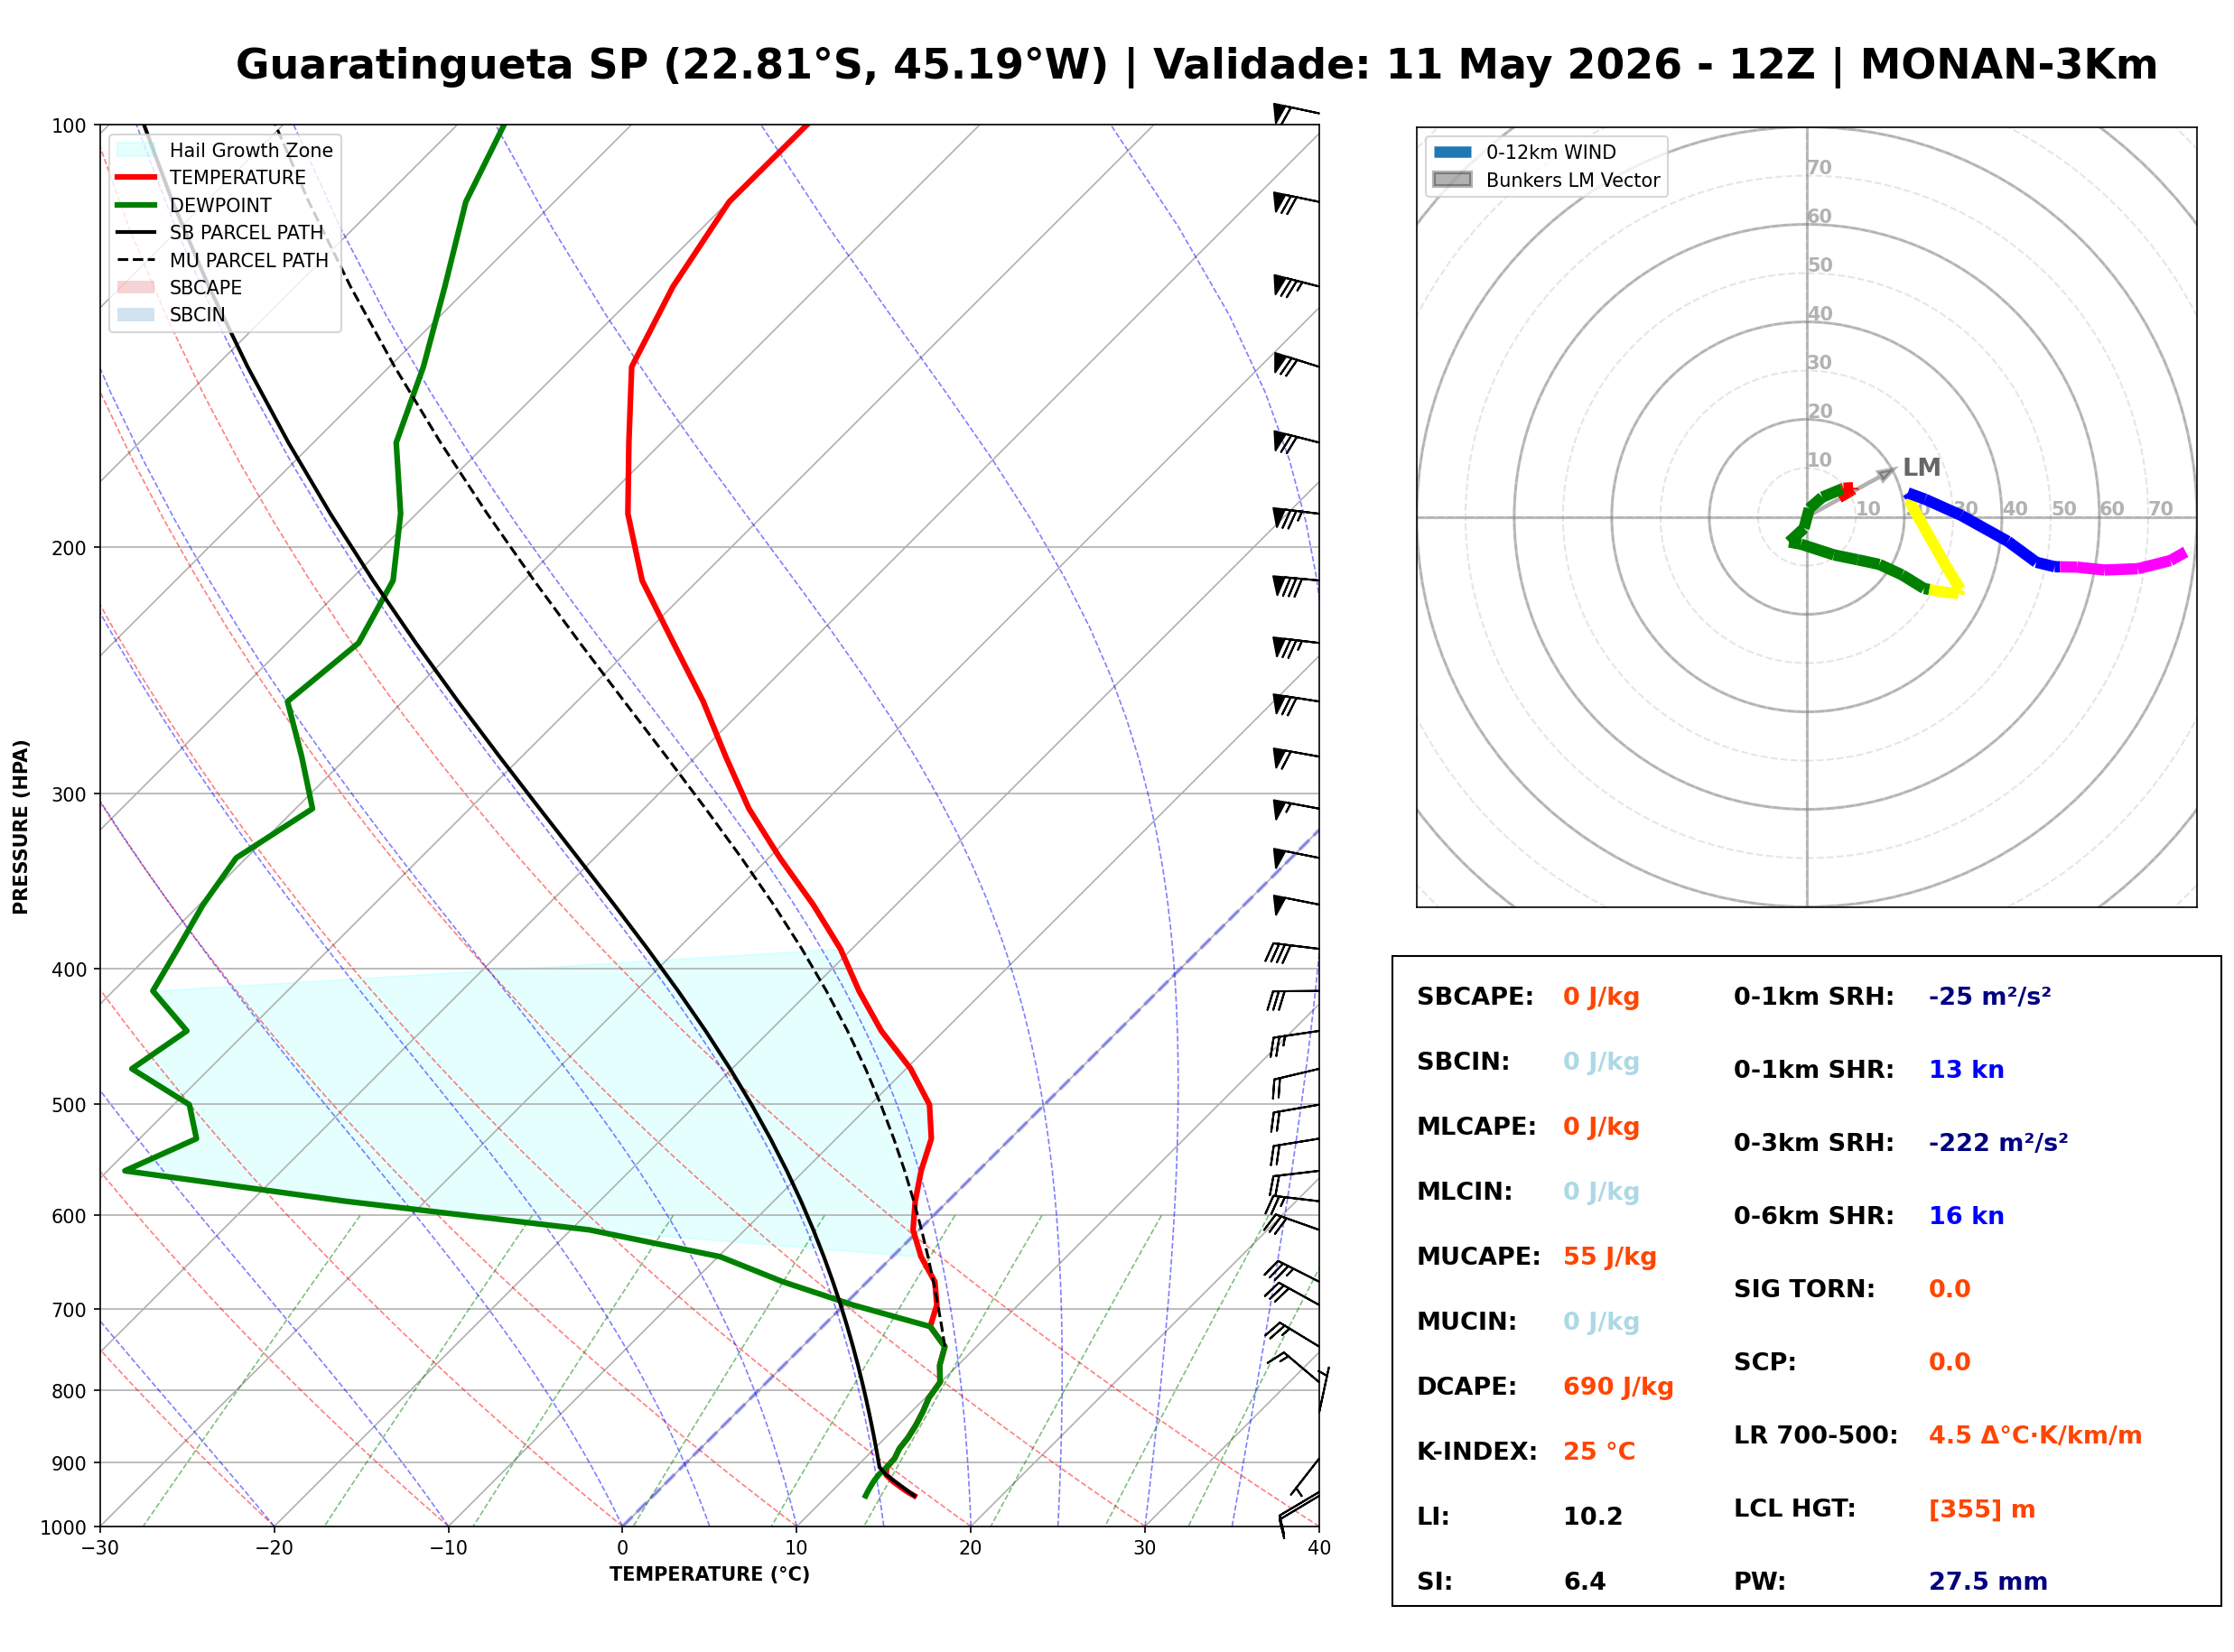Click the Bunkers LM Vector legend marker
Image resolution: width=2234 pixels, height=1652 pixels.
[1453, 180]
